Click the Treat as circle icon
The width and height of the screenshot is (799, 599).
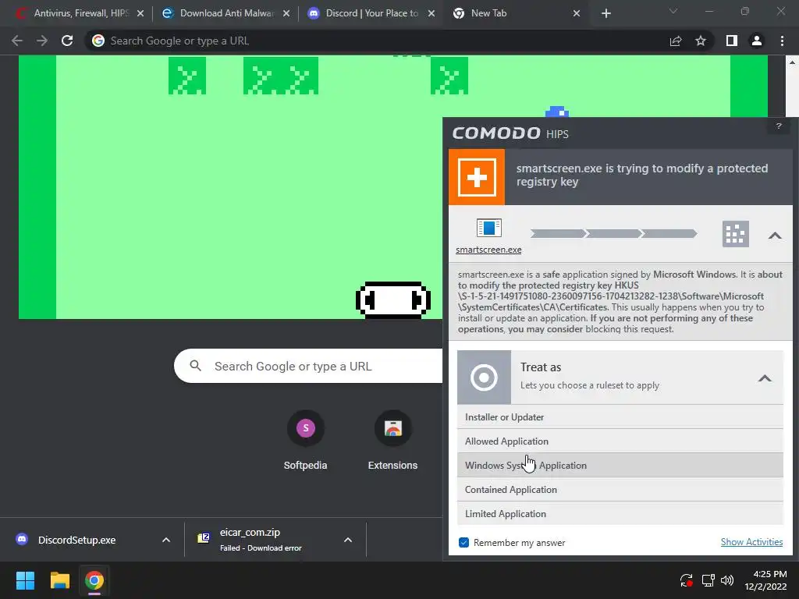484,377
